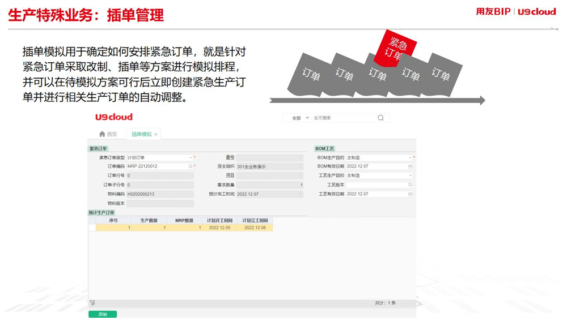
Task: Click the 用友BIP logo in header
Action: coord(493,11)
